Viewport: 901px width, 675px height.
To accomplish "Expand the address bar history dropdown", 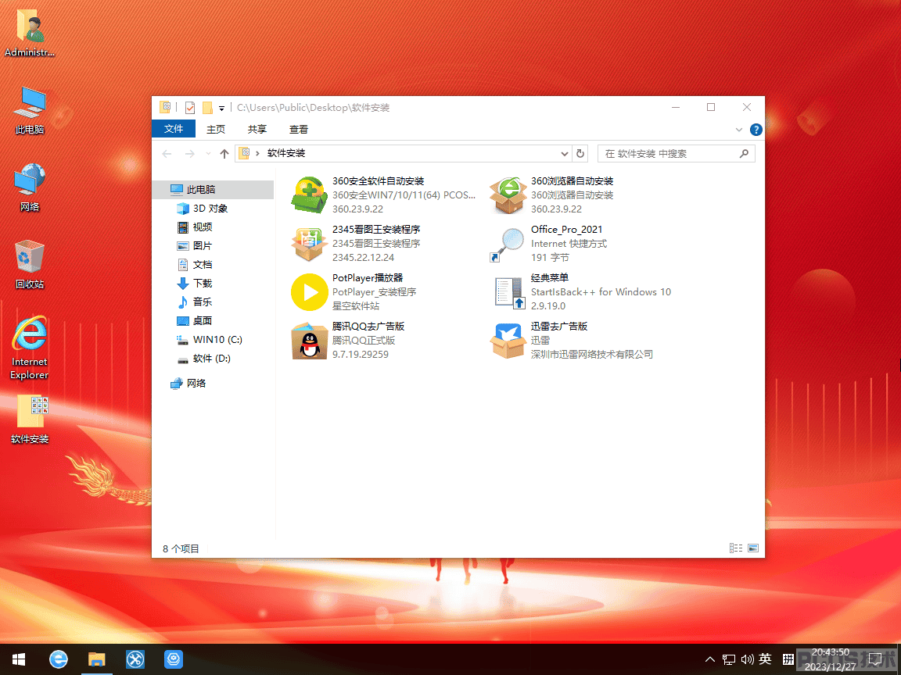I will [x=565, y=153].
